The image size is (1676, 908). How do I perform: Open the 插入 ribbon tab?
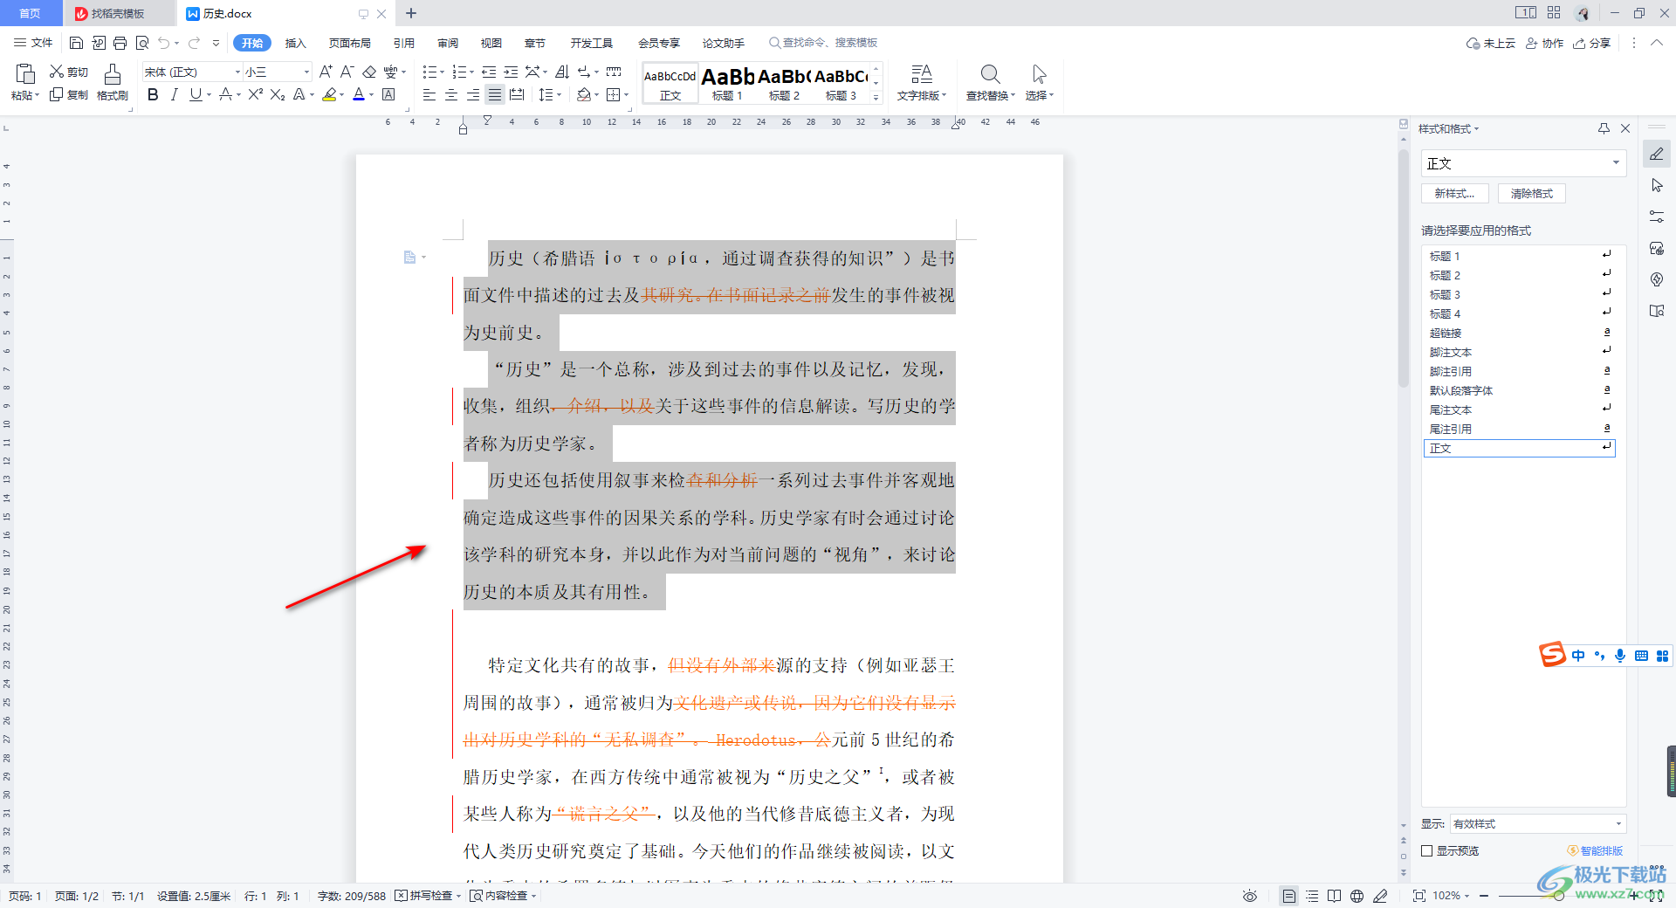tap(296, 43)
